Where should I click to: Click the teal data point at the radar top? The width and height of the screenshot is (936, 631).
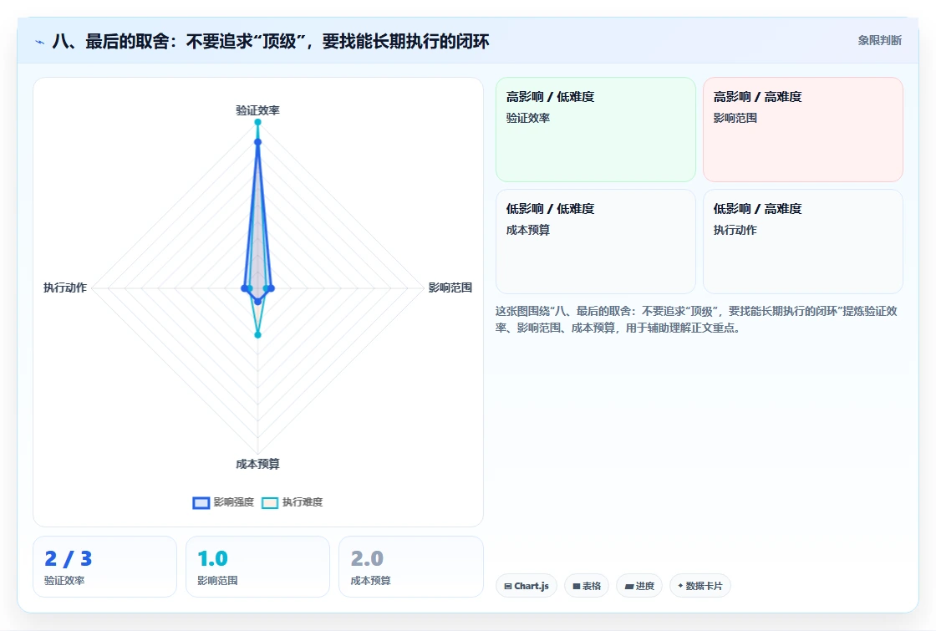[x=258, y=122]
